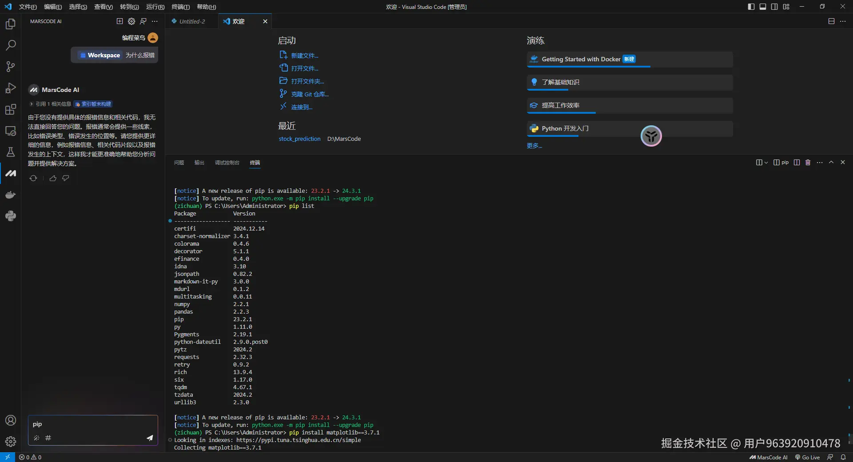Viewport: 853px width, 462px height.
Task: Open Run and Debug view
Action: coord(11,88)
